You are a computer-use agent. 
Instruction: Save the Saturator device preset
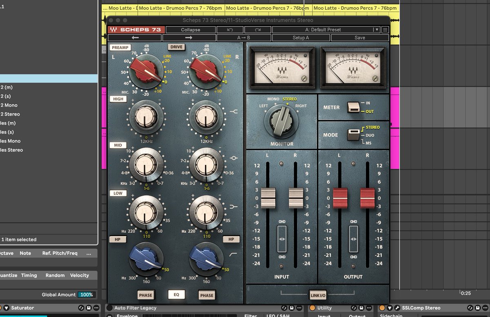coord(88,308)
